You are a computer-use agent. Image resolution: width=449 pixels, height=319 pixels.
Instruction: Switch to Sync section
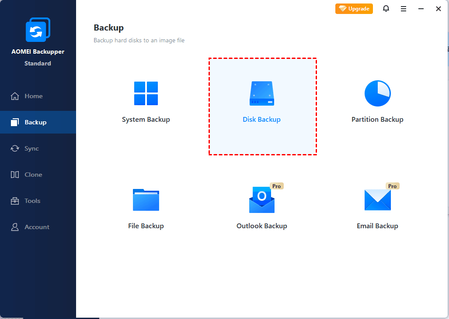[31, 149]
